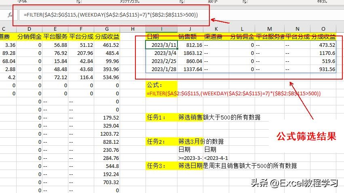Select column I header

pyautogui.click(x=161, y=29)
